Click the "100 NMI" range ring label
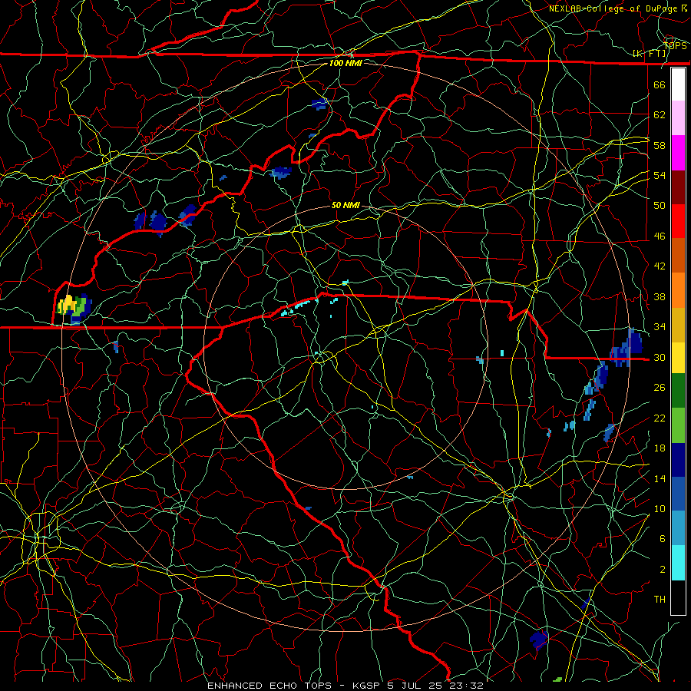 tap(345, 63)
